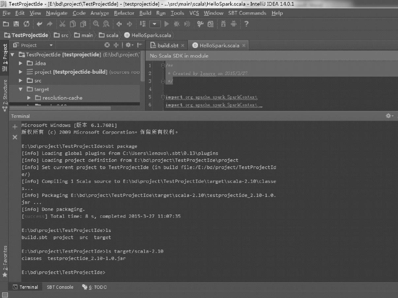Click the Cut scissors icon
Screen dimensions: 398x298
[x=63, y=24]
